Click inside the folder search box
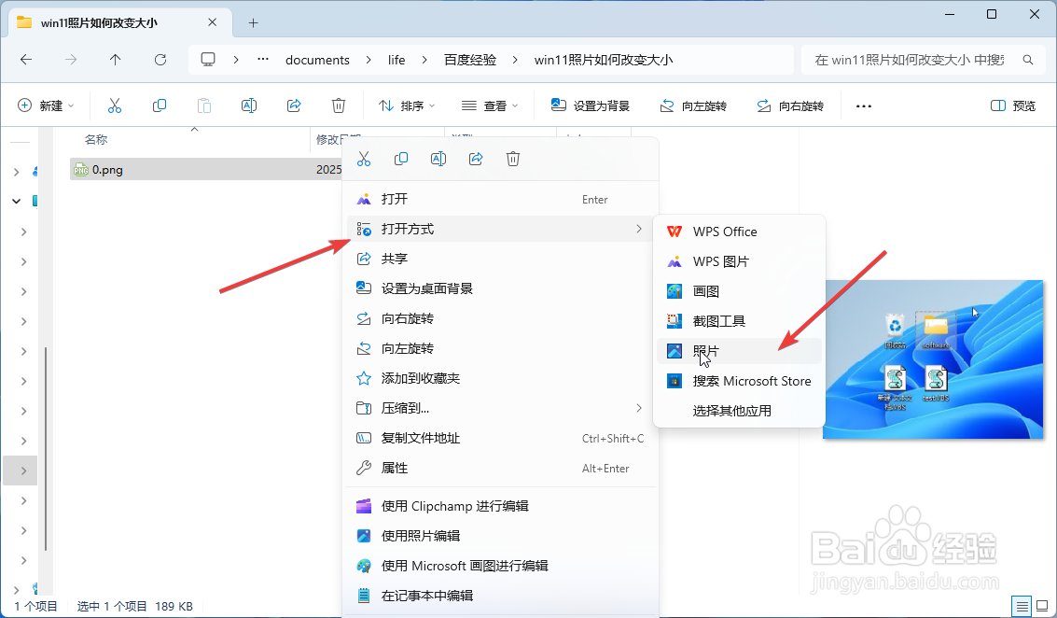1057x618 pixels. click(x=919, y=59)
